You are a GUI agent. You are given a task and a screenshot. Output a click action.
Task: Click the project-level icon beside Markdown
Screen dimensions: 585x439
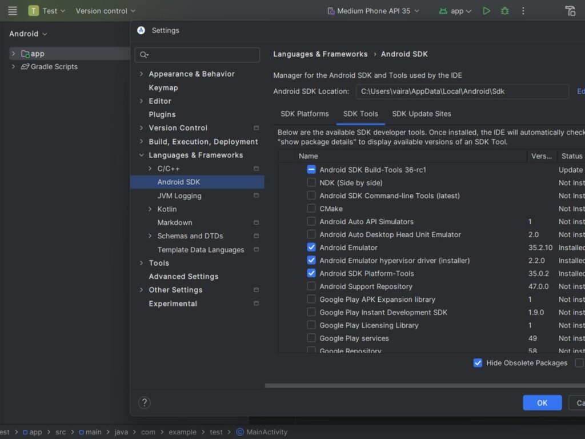(257, 222)
